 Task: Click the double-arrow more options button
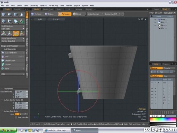[x=123, y=14]
